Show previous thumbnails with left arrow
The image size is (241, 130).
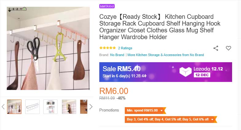tap(3, 107)
